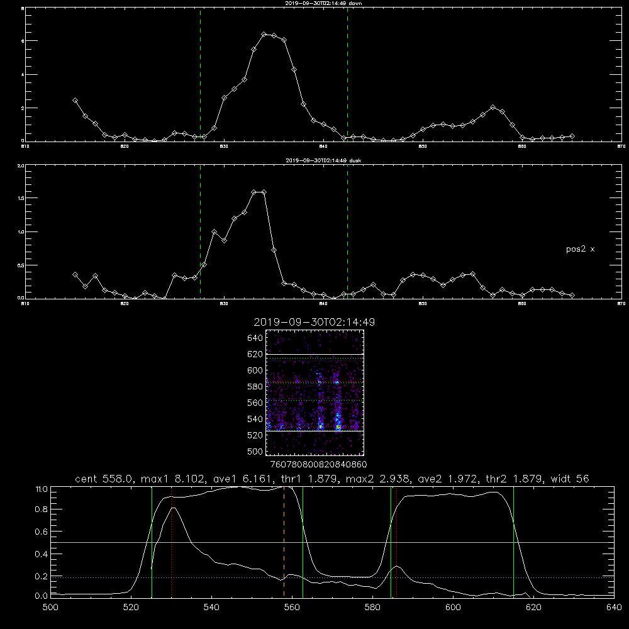Viewport: 629px width, 629px height.
Task: Click the right green dashed line in dawn plot
Action: (347, 74)
